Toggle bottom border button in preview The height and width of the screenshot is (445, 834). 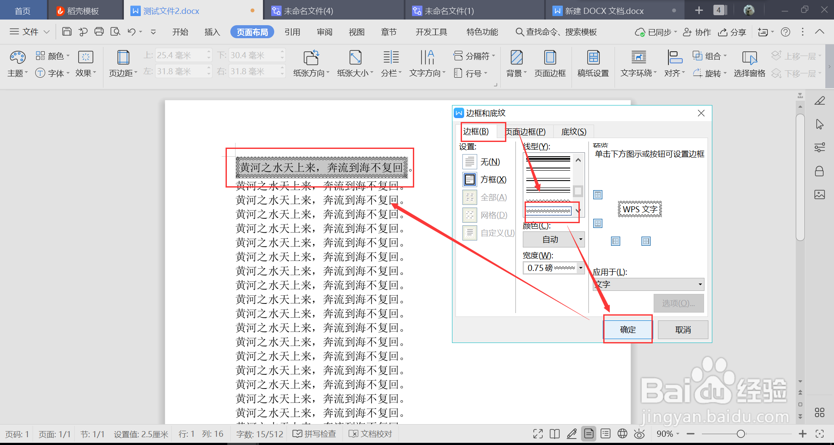[x=598, y=223]
